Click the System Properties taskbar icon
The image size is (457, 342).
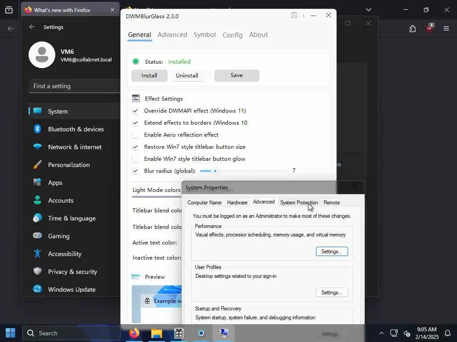(223, 333)
